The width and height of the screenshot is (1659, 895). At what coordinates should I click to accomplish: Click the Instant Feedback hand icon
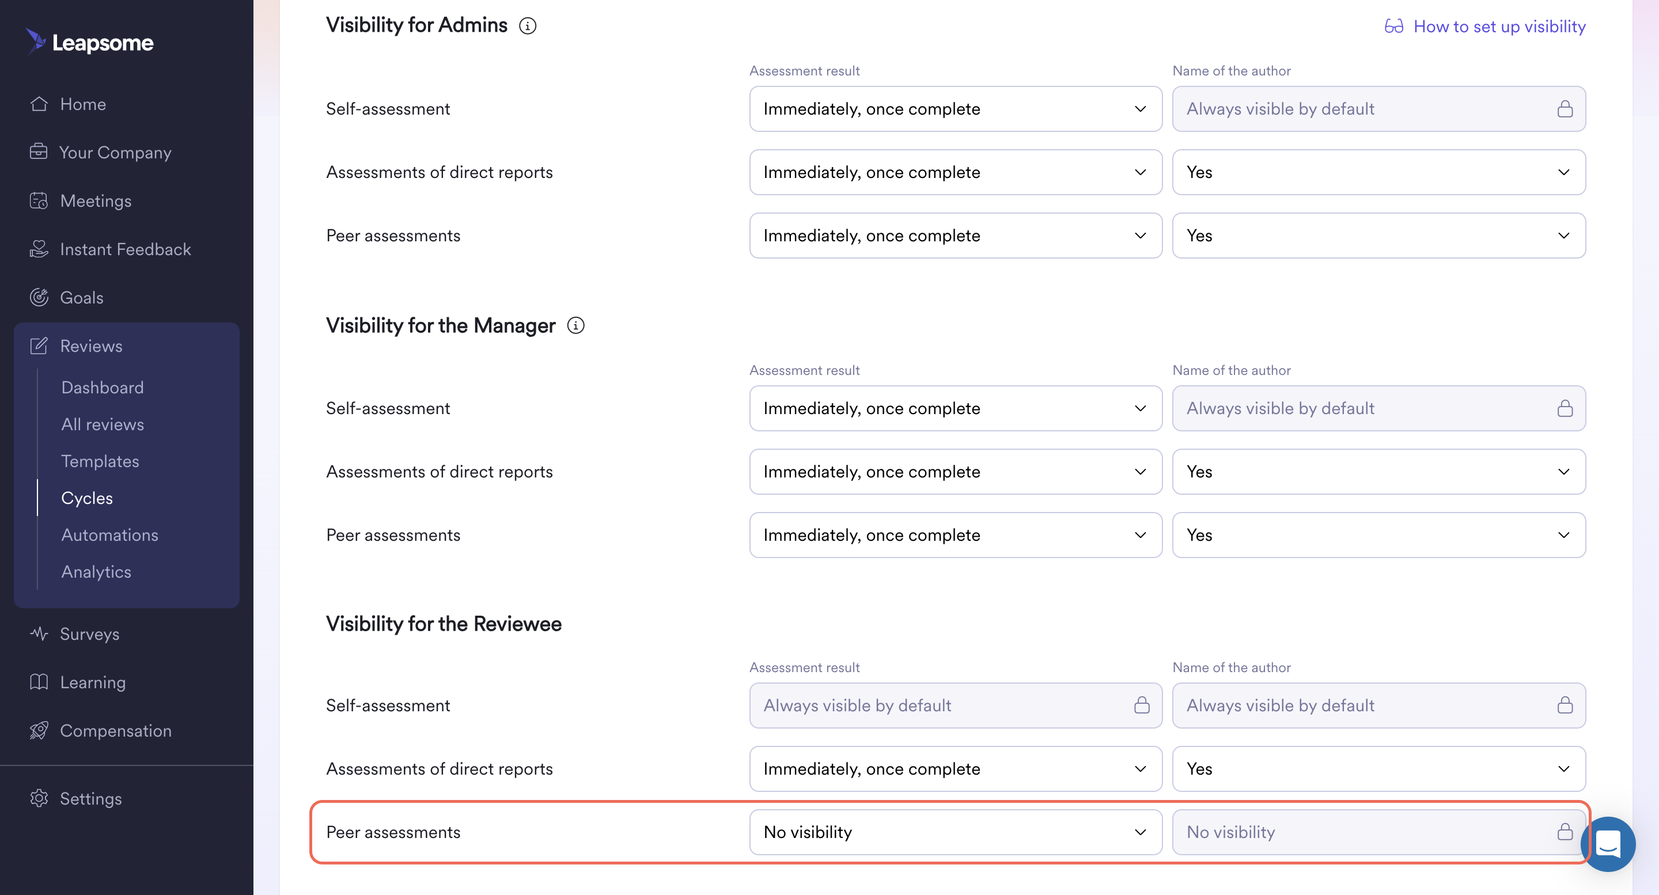coord(39,249)
